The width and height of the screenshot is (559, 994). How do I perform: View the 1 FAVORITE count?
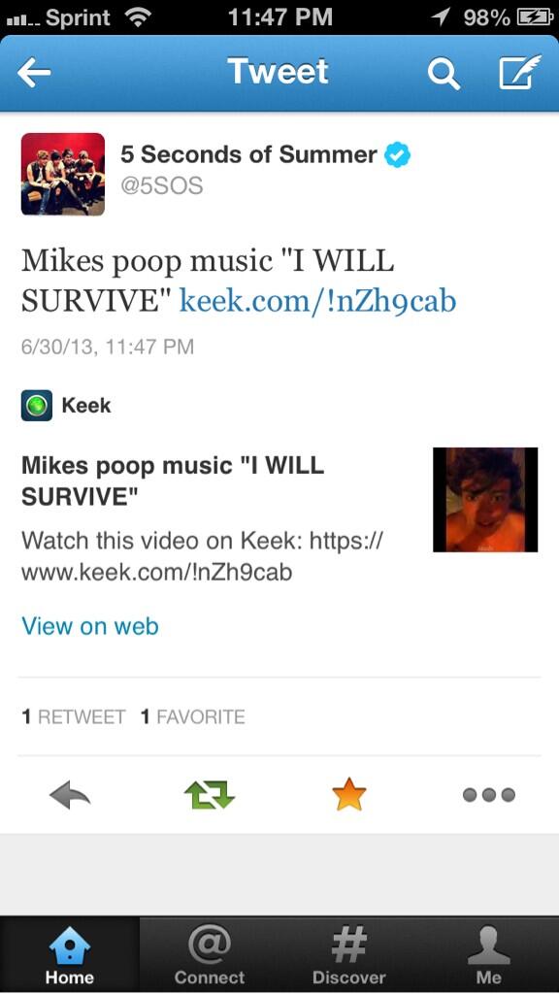(x=193, y=717)
